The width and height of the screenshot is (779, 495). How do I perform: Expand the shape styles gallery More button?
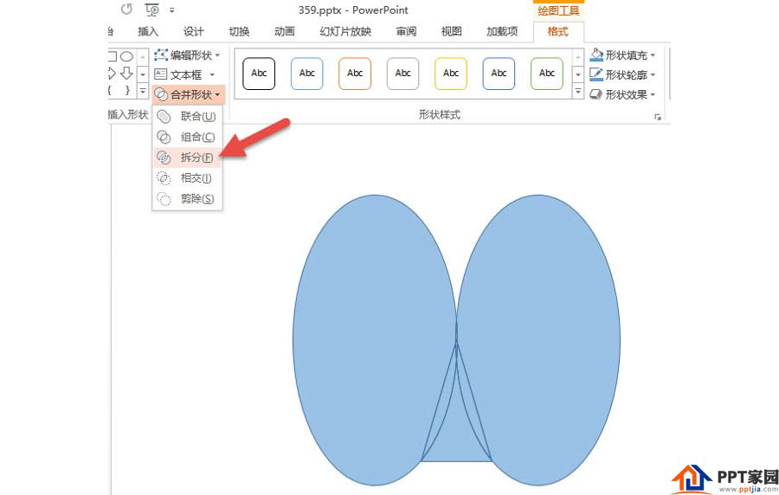coord(578,92)
